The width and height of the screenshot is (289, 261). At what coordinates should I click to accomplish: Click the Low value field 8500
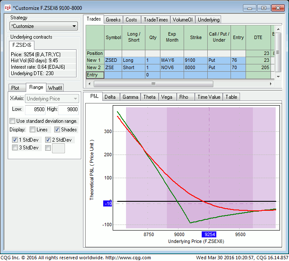pos(35,109)
